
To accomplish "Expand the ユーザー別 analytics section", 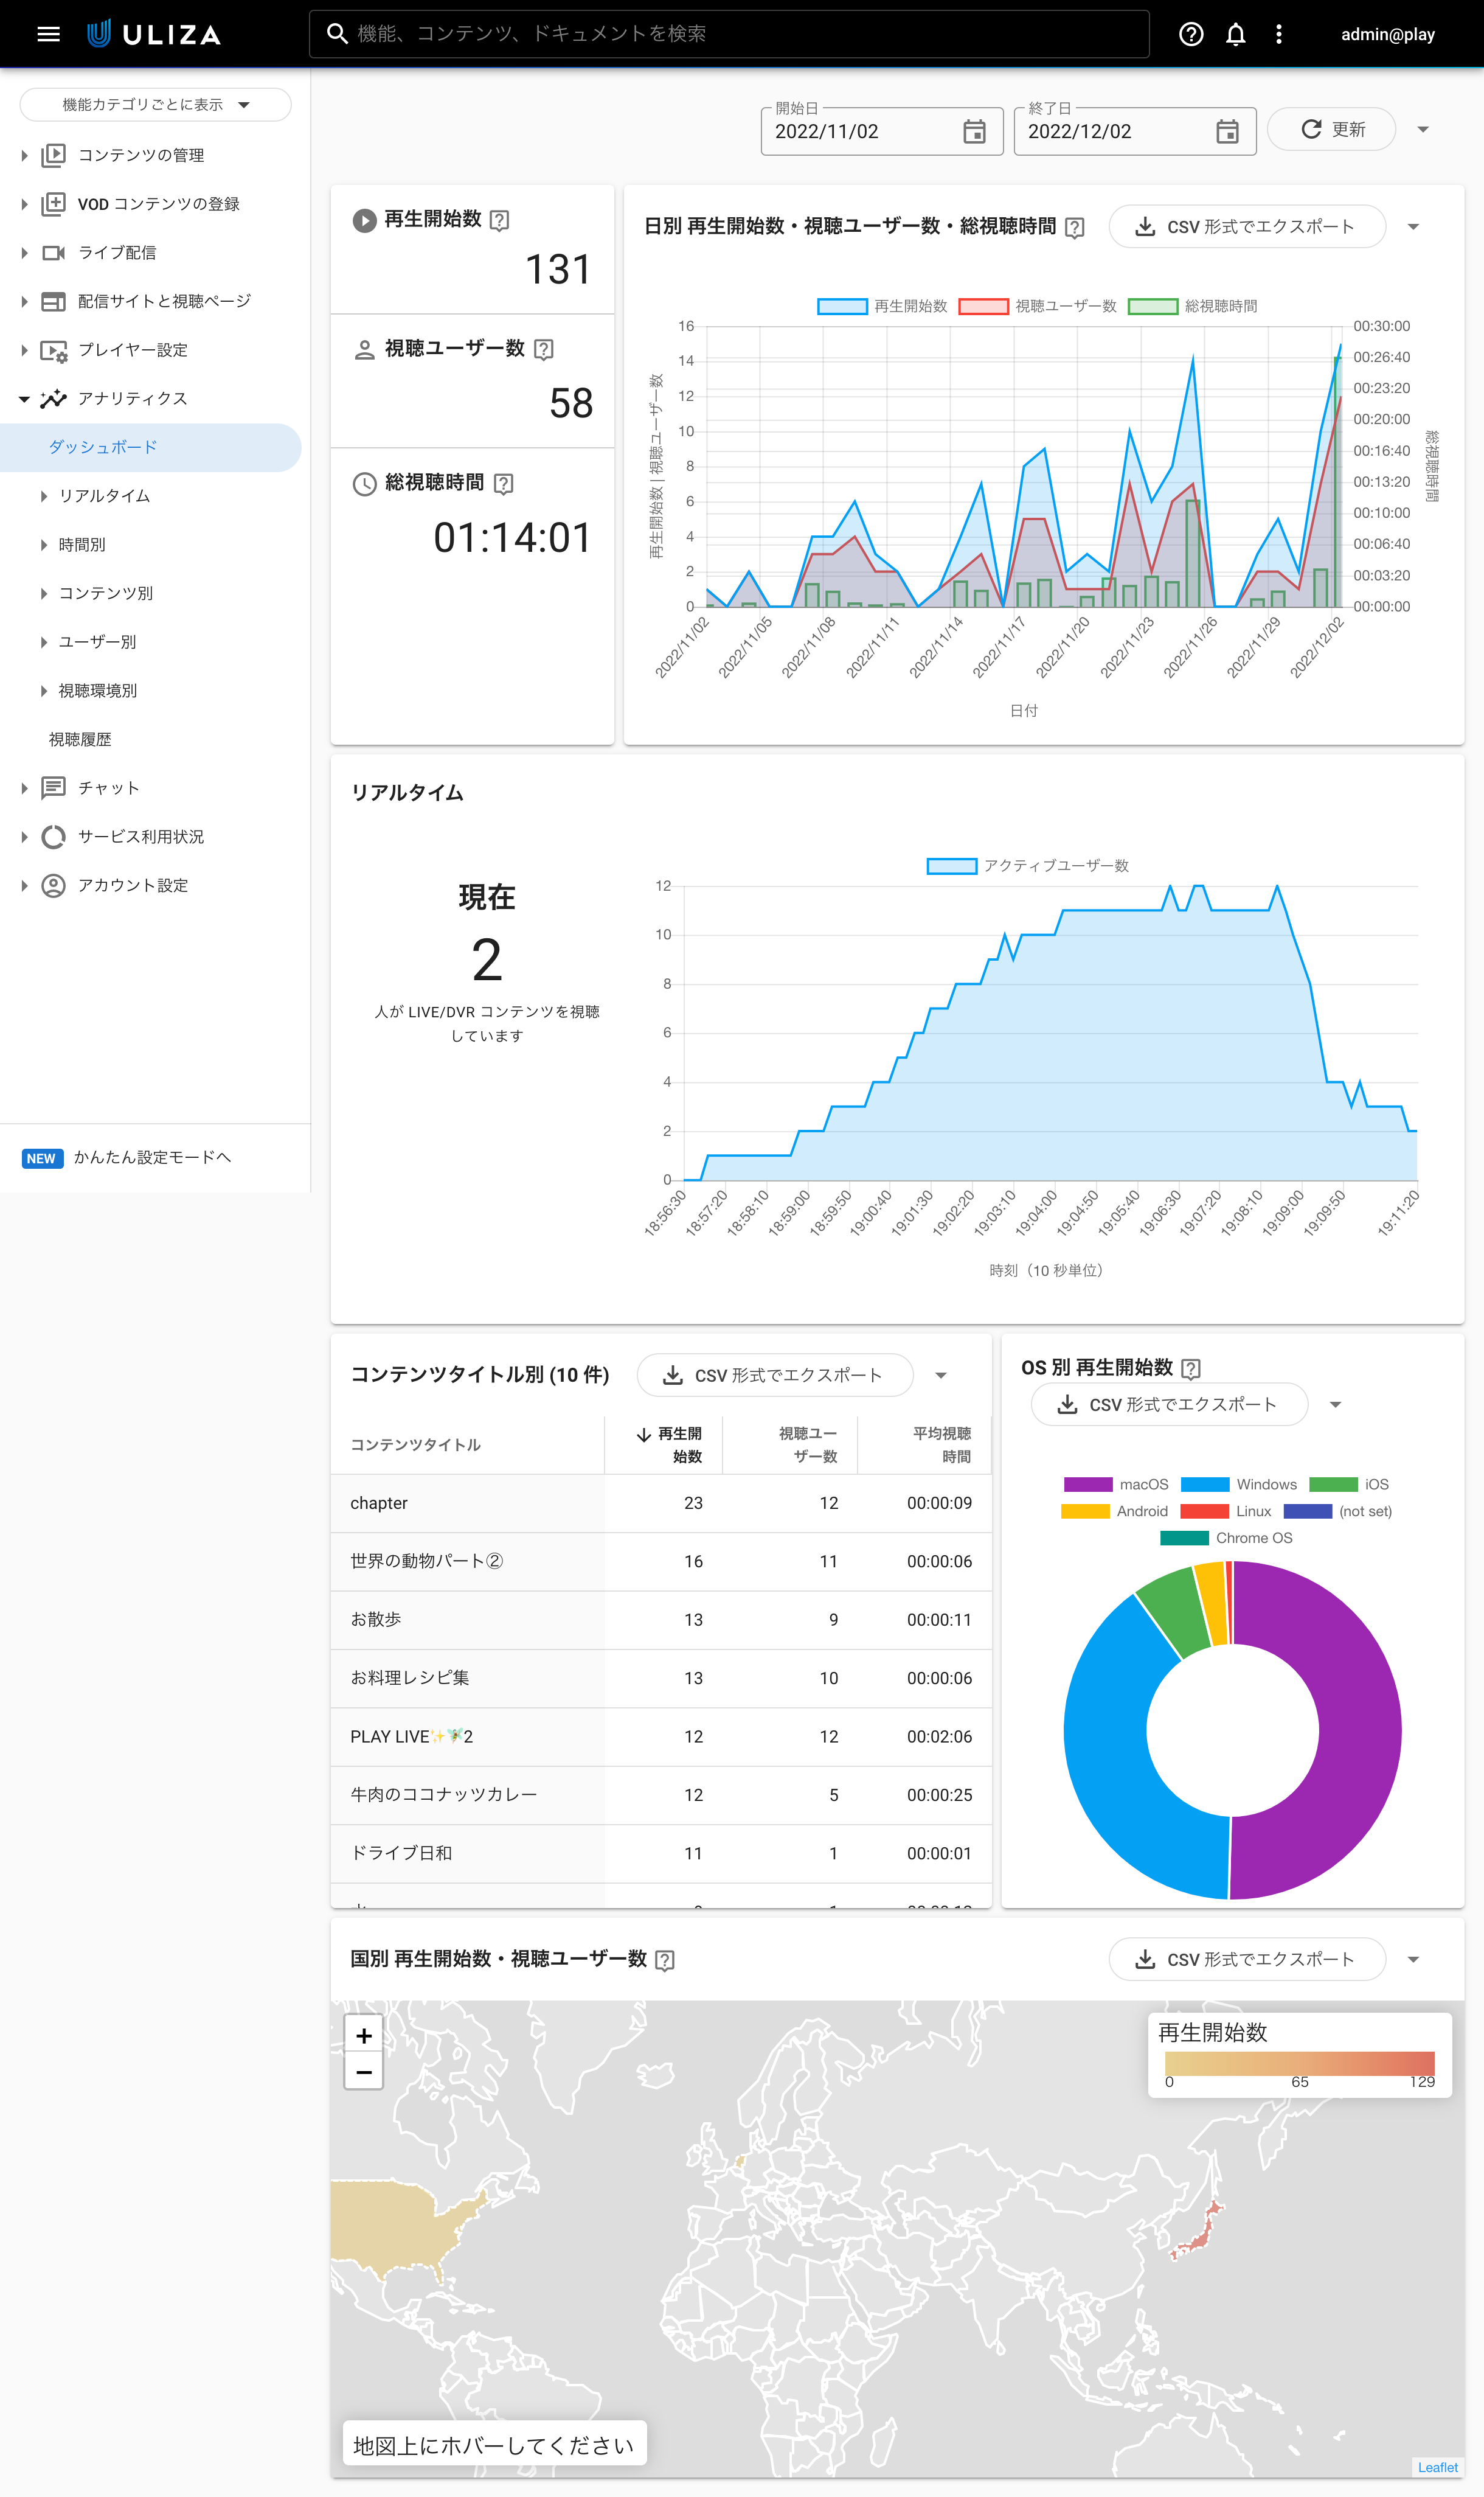I will (96, 641).
